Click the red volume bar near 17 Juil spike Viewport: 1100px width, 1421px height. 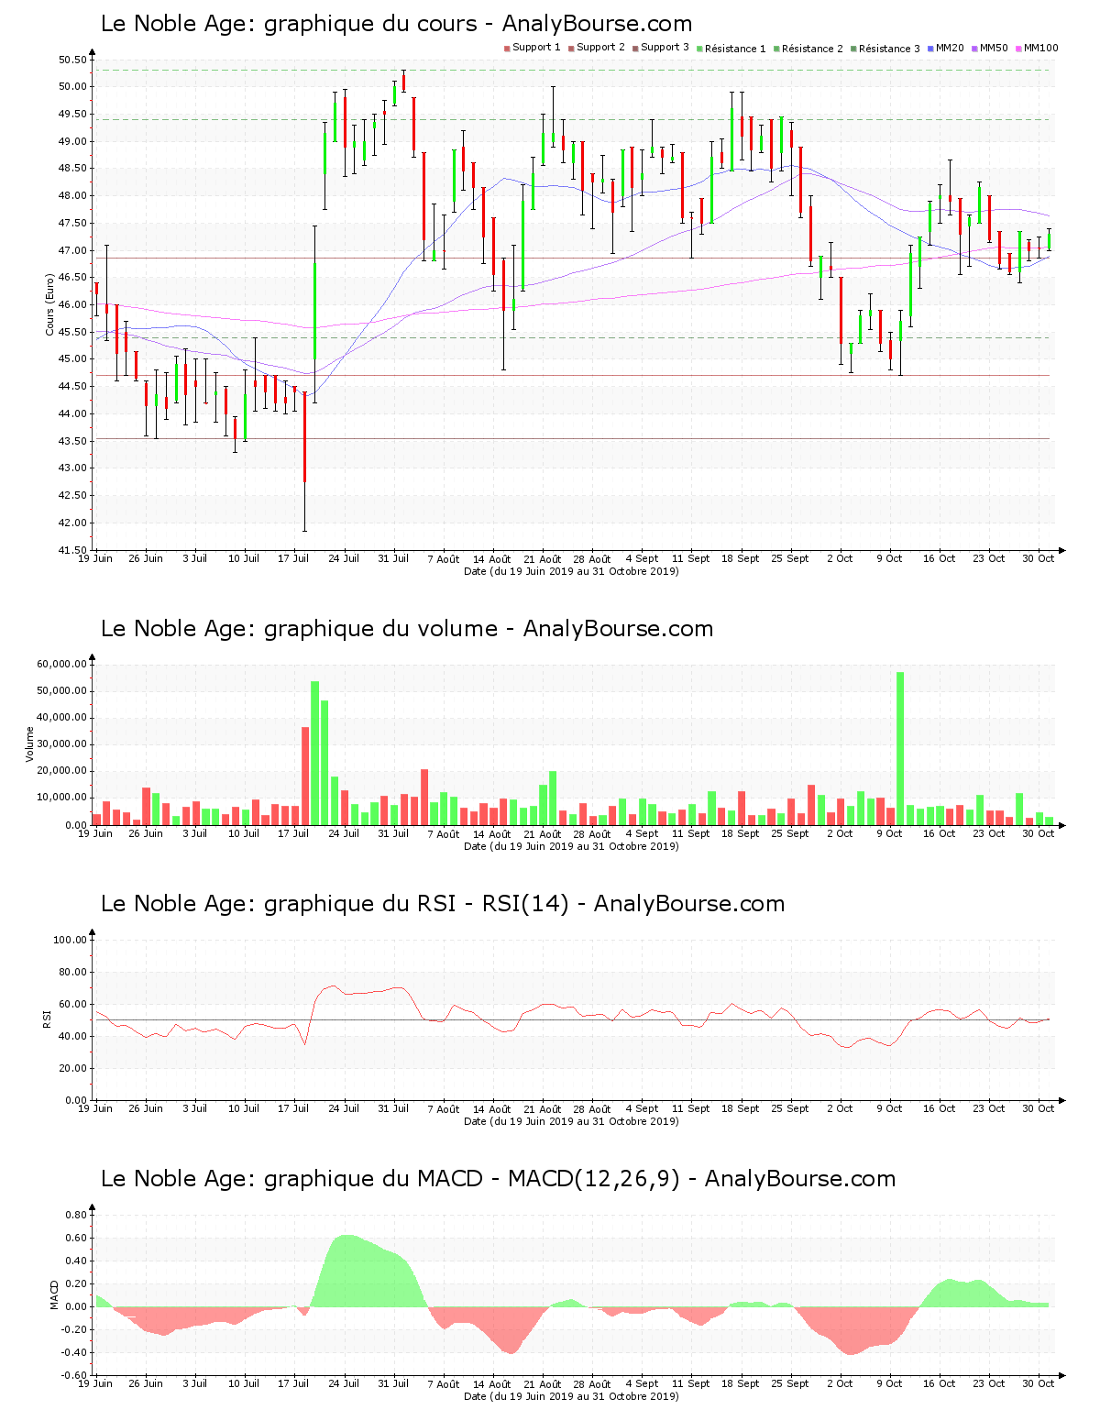[x=305, y=776]
